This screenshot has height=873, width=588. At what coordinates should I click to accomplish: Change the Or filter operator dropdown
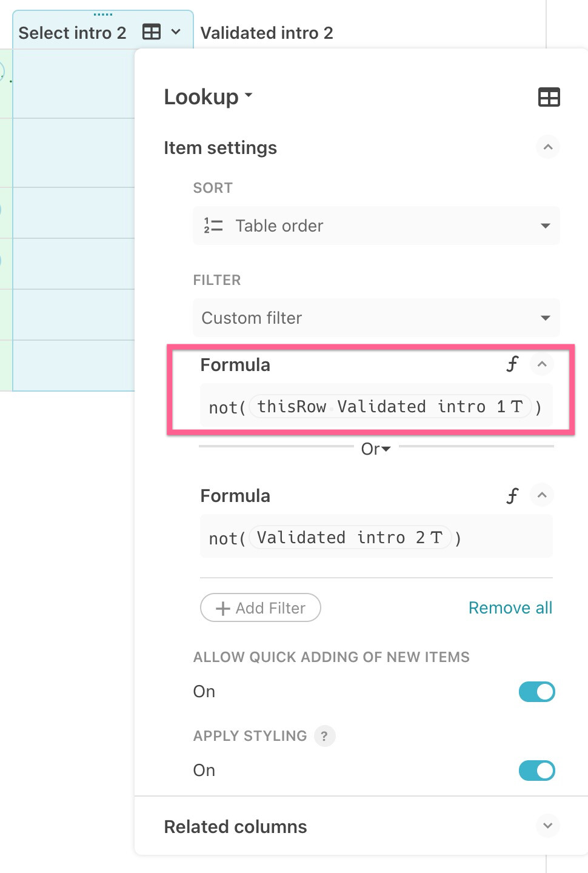pyautogui.click(x=376, y=449)
